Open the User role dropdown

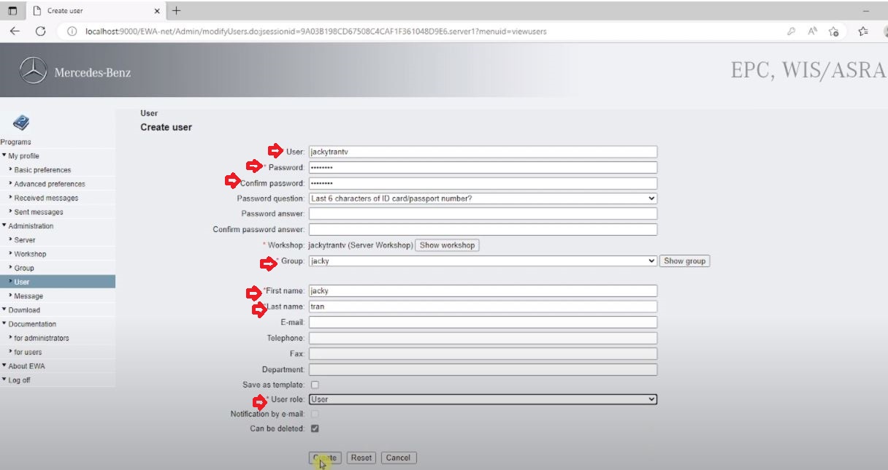[483, 399]
